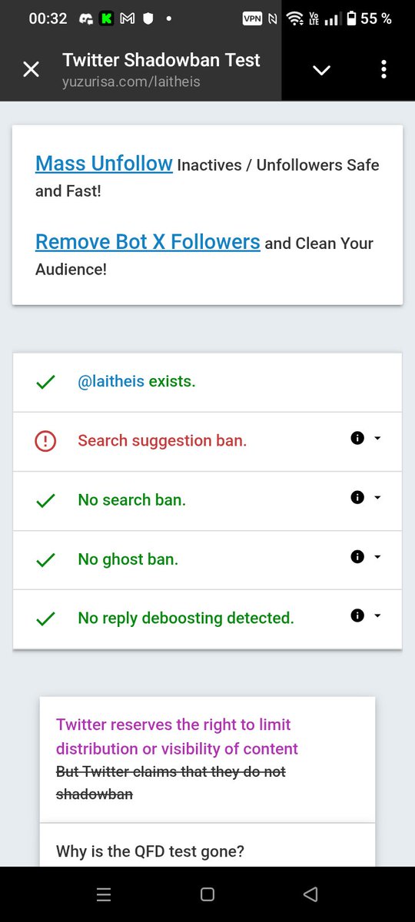Show info for reply deboosting result
415x922 pixels.
pos(357,615)
